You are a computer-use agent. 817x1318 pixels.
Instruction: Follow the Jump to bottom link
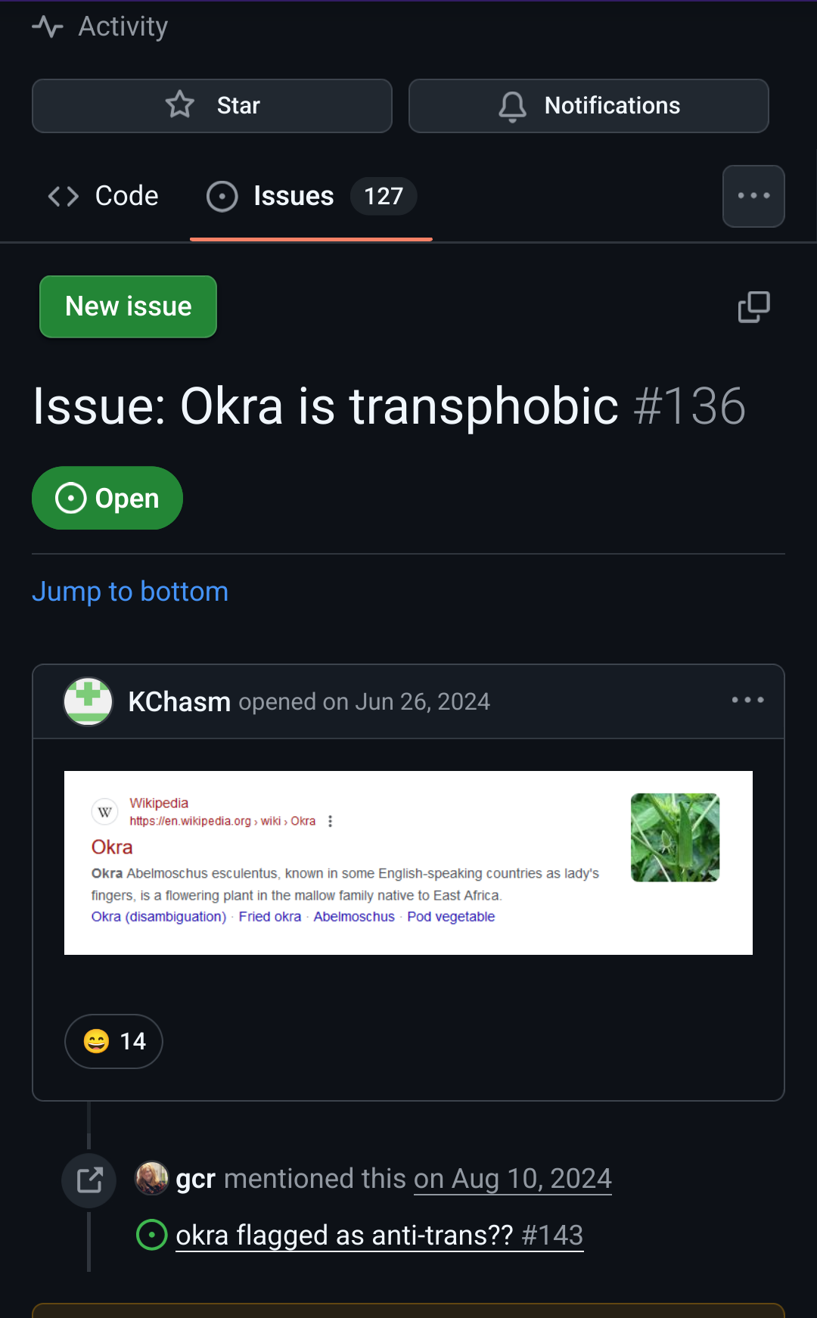coord(130,592)
